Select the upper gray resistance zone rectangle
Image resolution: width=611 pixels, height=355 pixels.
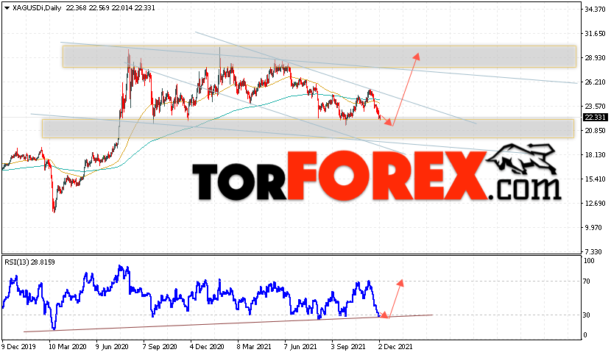[319, 57]
